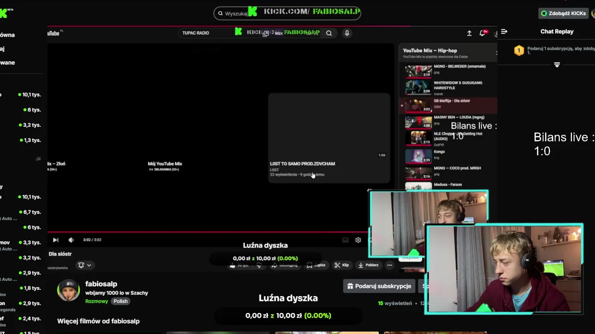Mute the YouTube player volume icon
The image size is (595, 334).
[x=71, y=240]
